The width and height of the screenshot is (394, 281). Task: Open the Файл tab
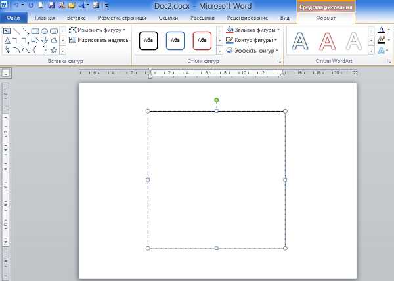tap(13, 18)
